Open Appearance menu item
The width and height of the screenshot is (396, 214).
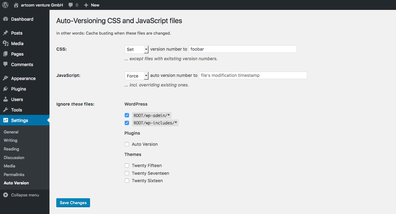tap(25, 78)
